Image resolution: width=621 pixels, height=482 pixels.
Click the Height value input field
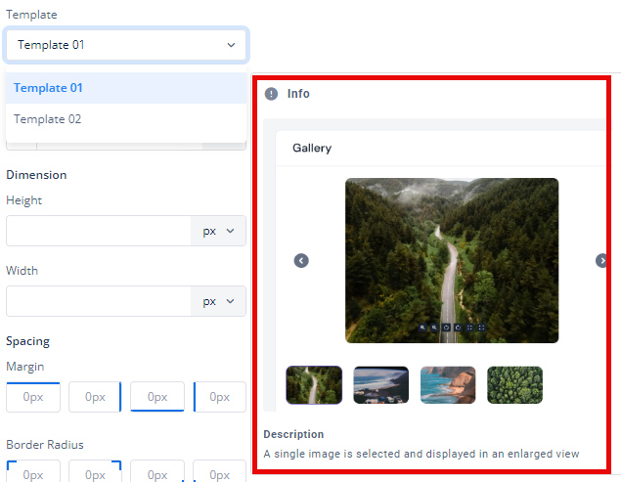click(x=99, y=231)
